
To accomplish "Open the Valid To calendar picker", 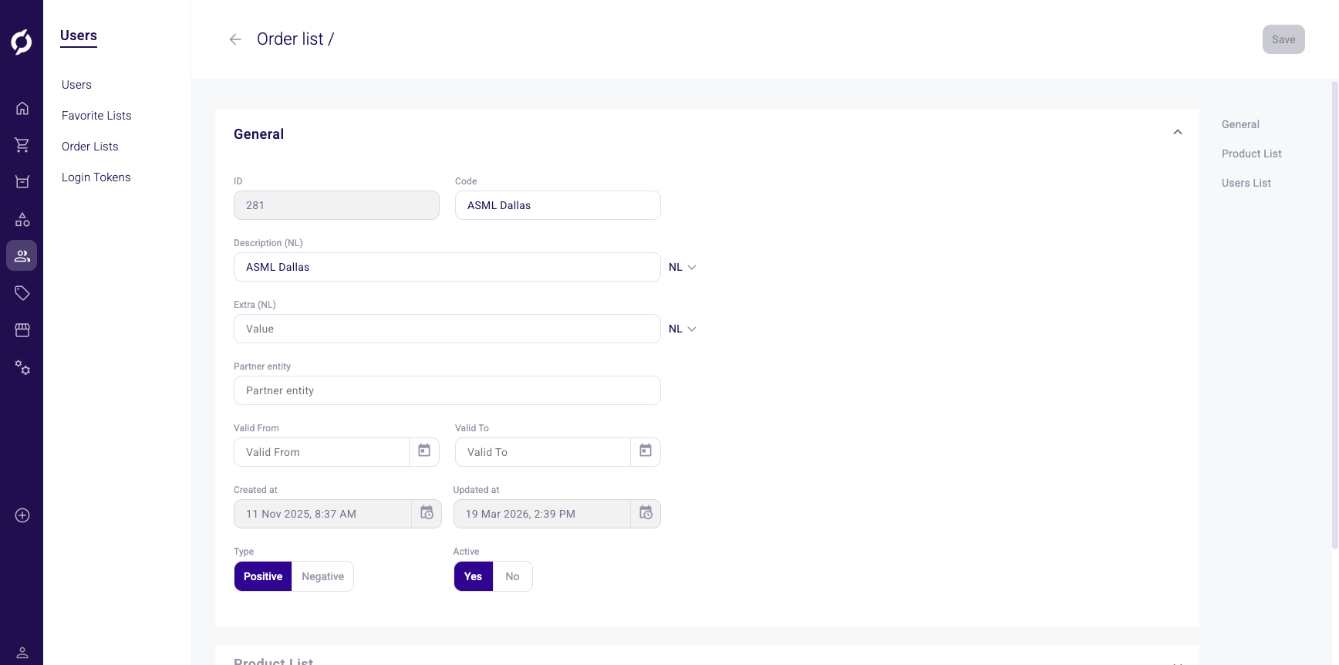I will (x=646, y=451).
